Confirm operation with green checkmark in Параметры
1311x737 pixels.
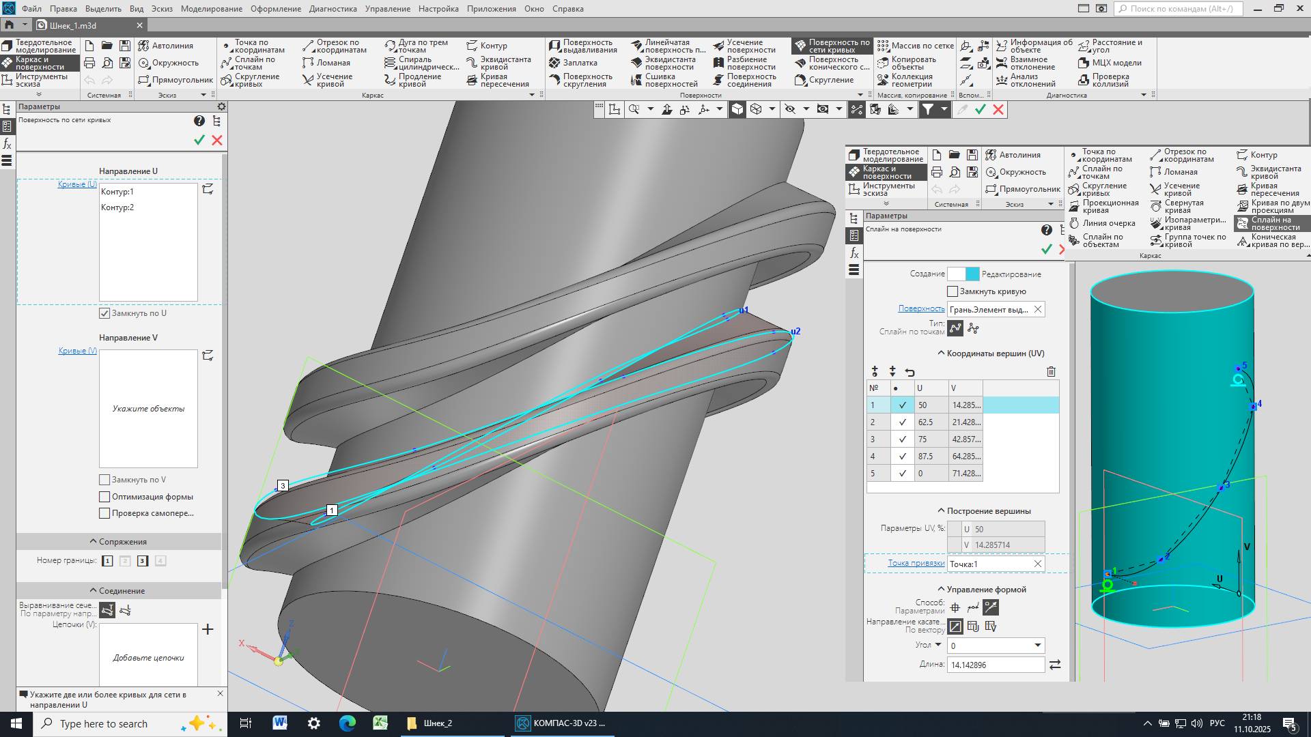(199, 140)
